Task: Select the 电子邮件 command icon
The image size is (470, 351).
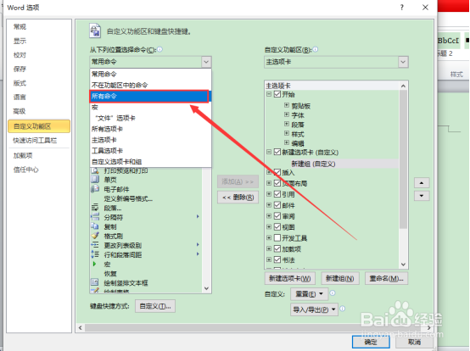Action: 95,189
